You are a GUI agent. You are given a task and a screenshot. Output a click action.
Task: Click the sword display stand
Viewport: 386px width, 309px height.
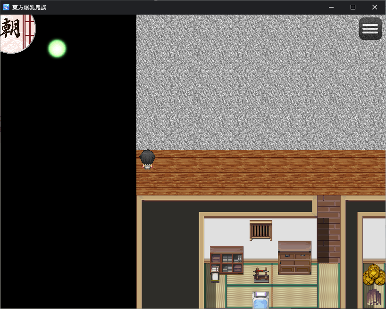pyautogui.click(x=261, y=275)
